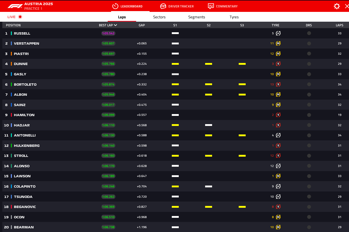349x232 pixels.
Task: Click the TYRE column header
Action: click(275, 25)
